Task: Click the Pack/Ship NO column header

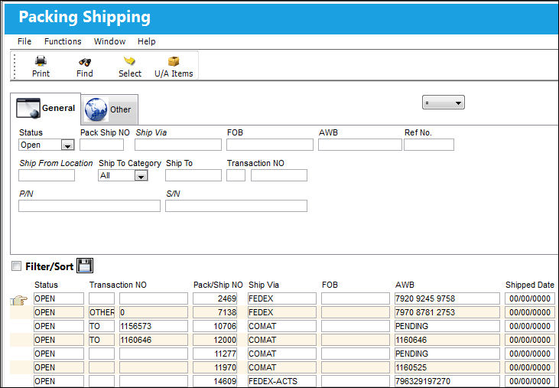Action: point(218,285)
